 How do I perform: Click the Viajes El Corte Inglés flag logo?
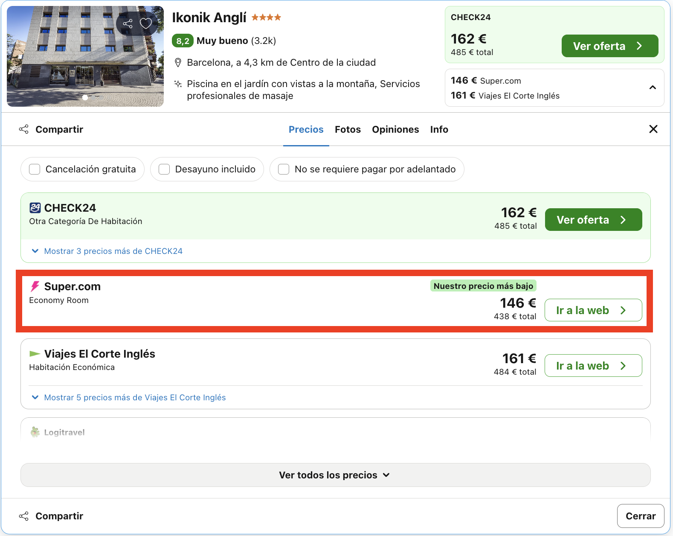(35, 354)
